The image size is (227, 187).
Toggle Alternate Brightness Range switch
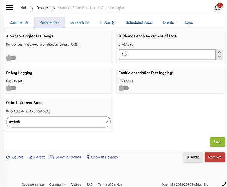coord(11,58)
